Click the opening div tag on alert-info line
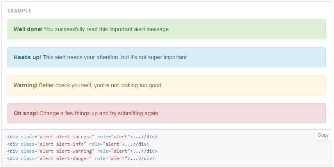Viewport: 334px width, 167px height. pos(13,144)
